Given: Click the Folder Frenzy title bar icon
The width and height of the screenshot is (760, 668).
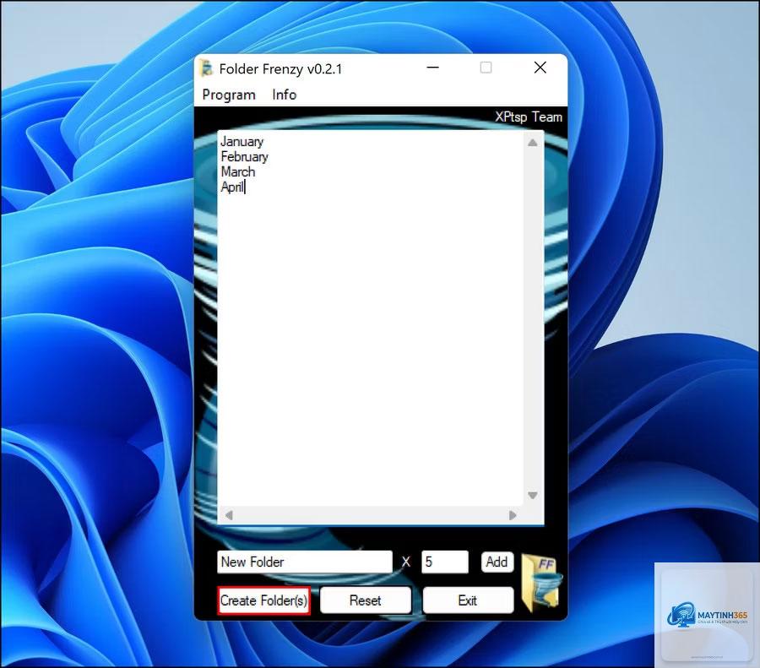Looking at the screenshot, I should (x=207, y=68).
